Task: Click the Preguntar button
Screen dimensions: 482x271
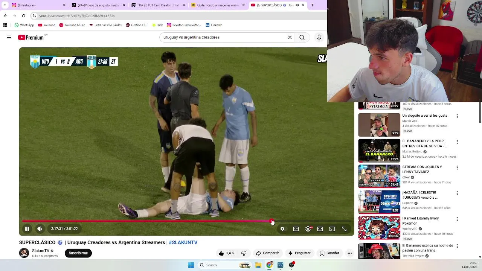Action: tap(299, 253)
